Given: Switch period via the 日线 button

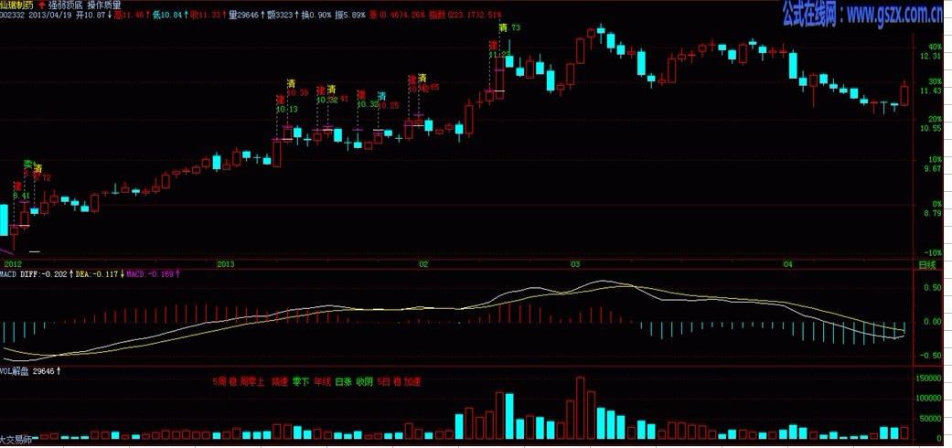Looking at the screenshot, I should click(x=926, y=264).
